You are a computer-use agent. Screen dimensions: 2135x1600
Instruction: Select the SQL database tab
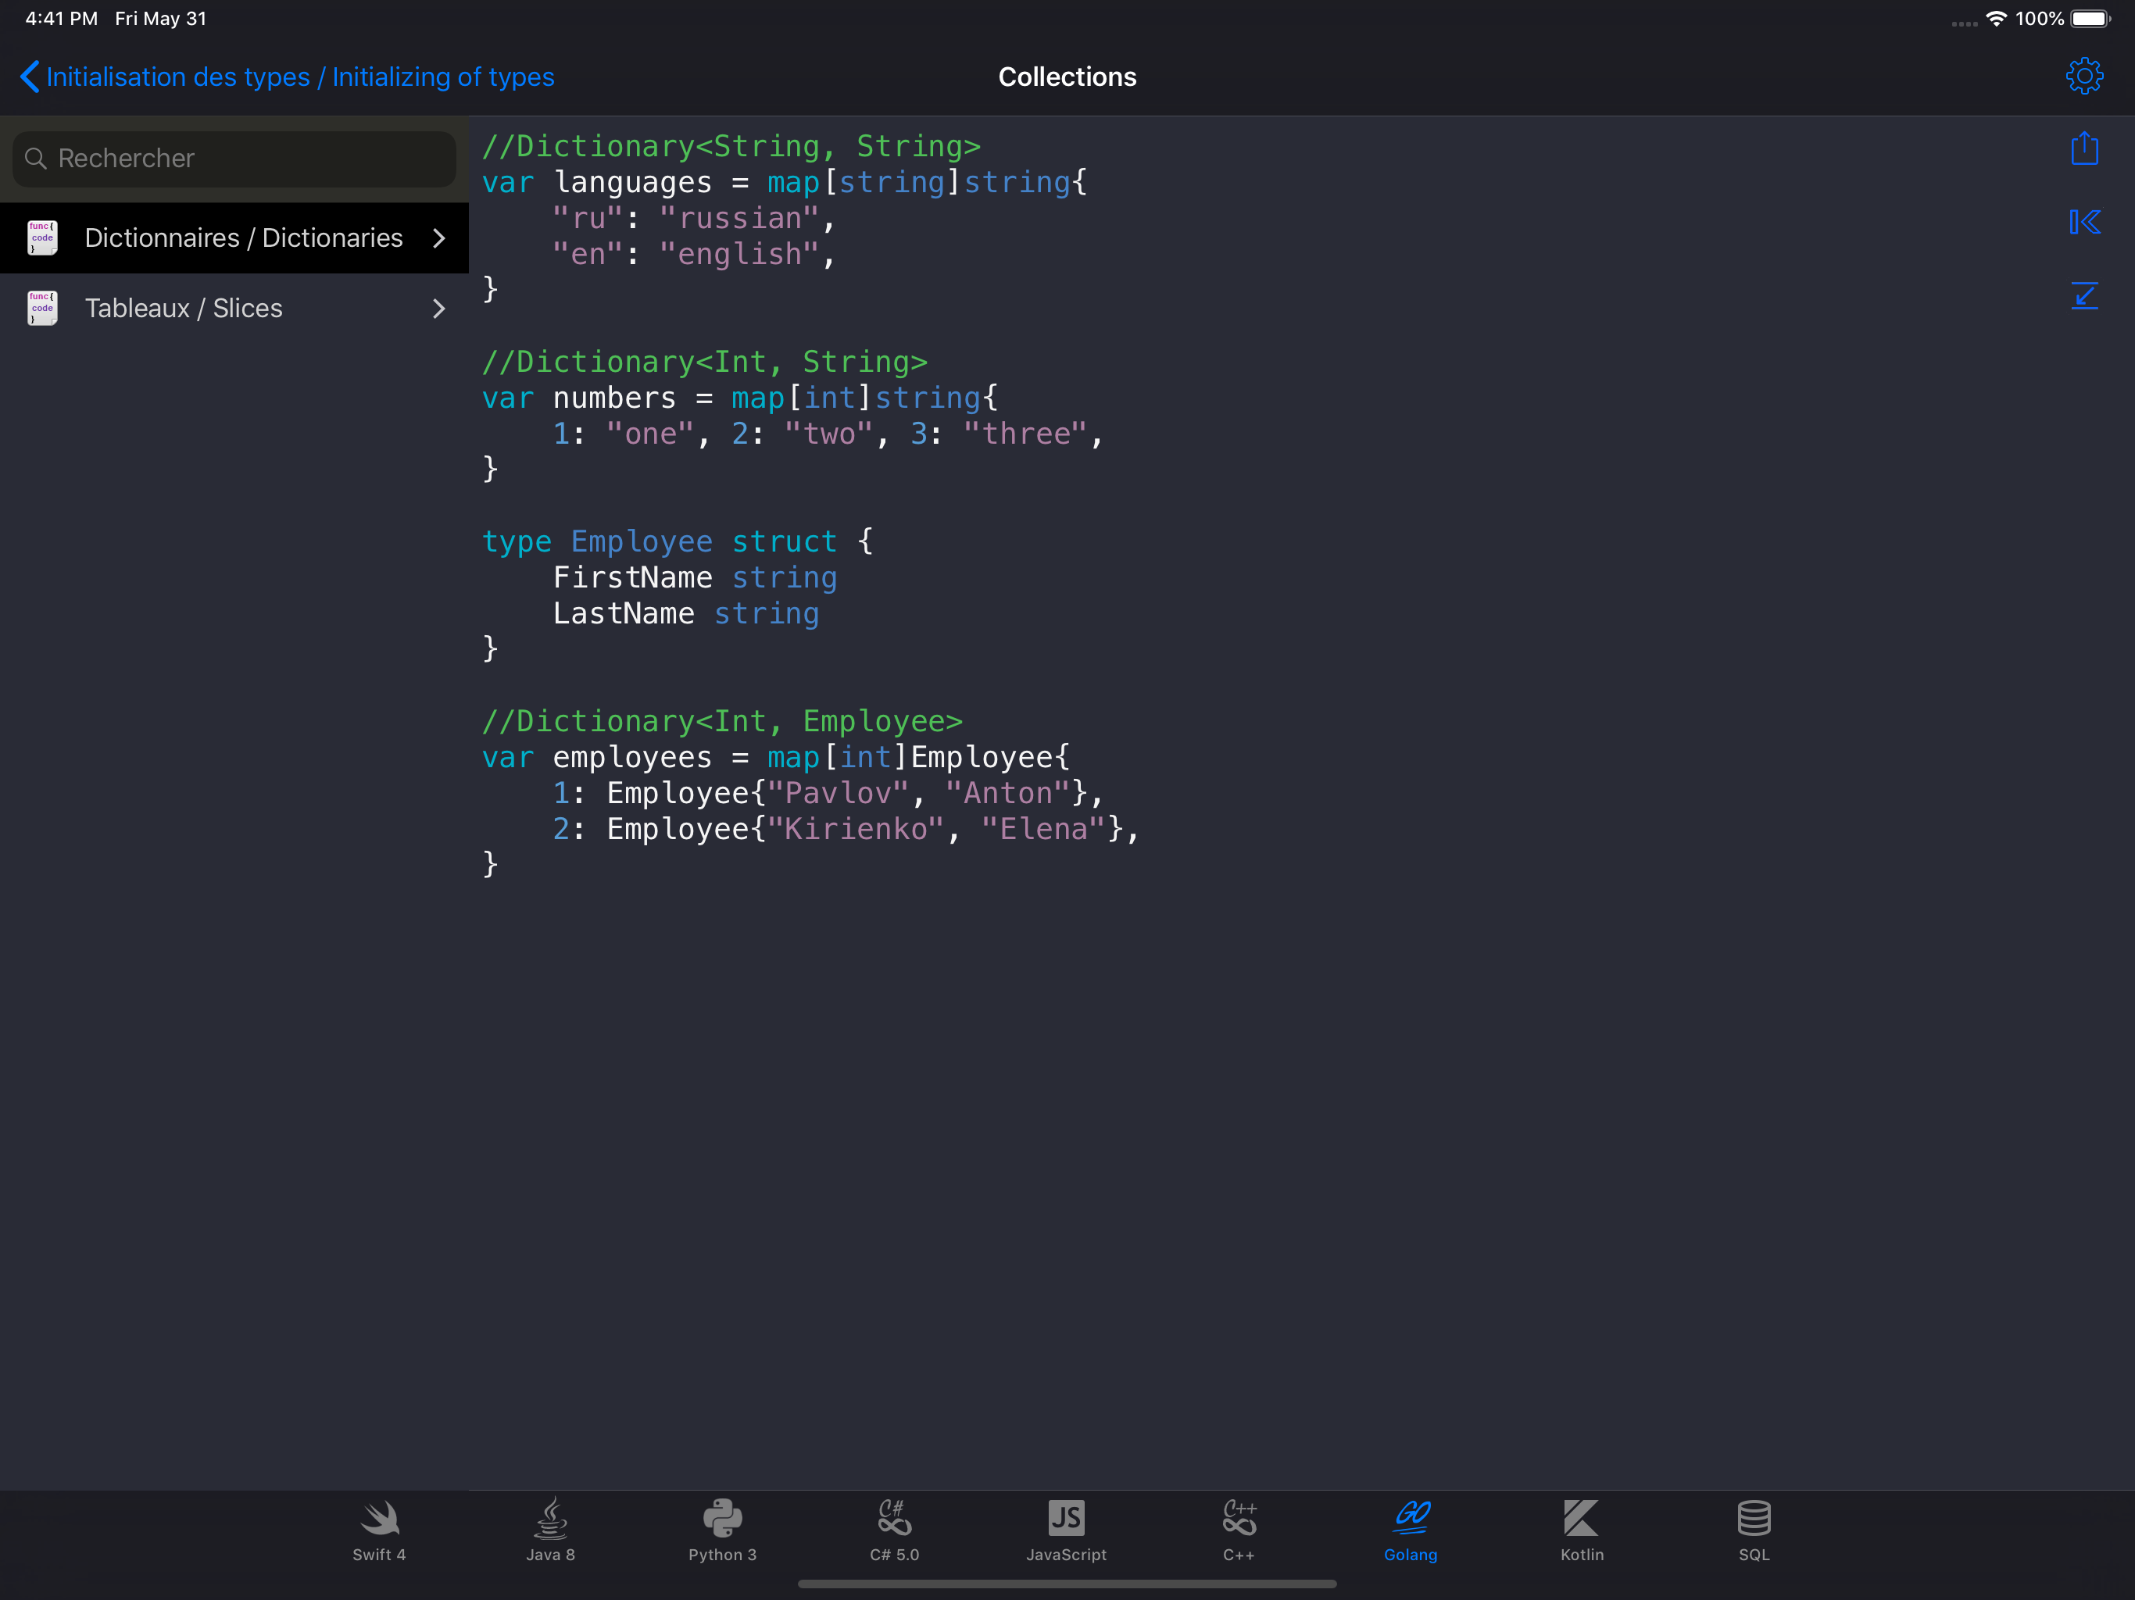(1753, 1530)
